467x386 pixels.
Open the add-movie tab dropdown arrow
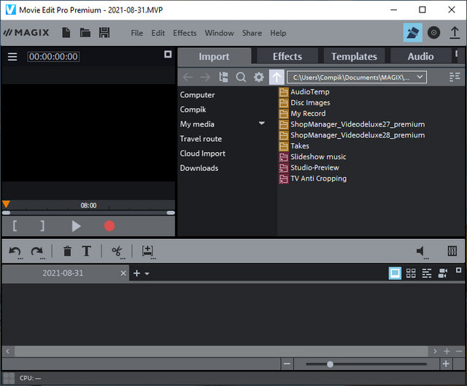click(147, 273)
